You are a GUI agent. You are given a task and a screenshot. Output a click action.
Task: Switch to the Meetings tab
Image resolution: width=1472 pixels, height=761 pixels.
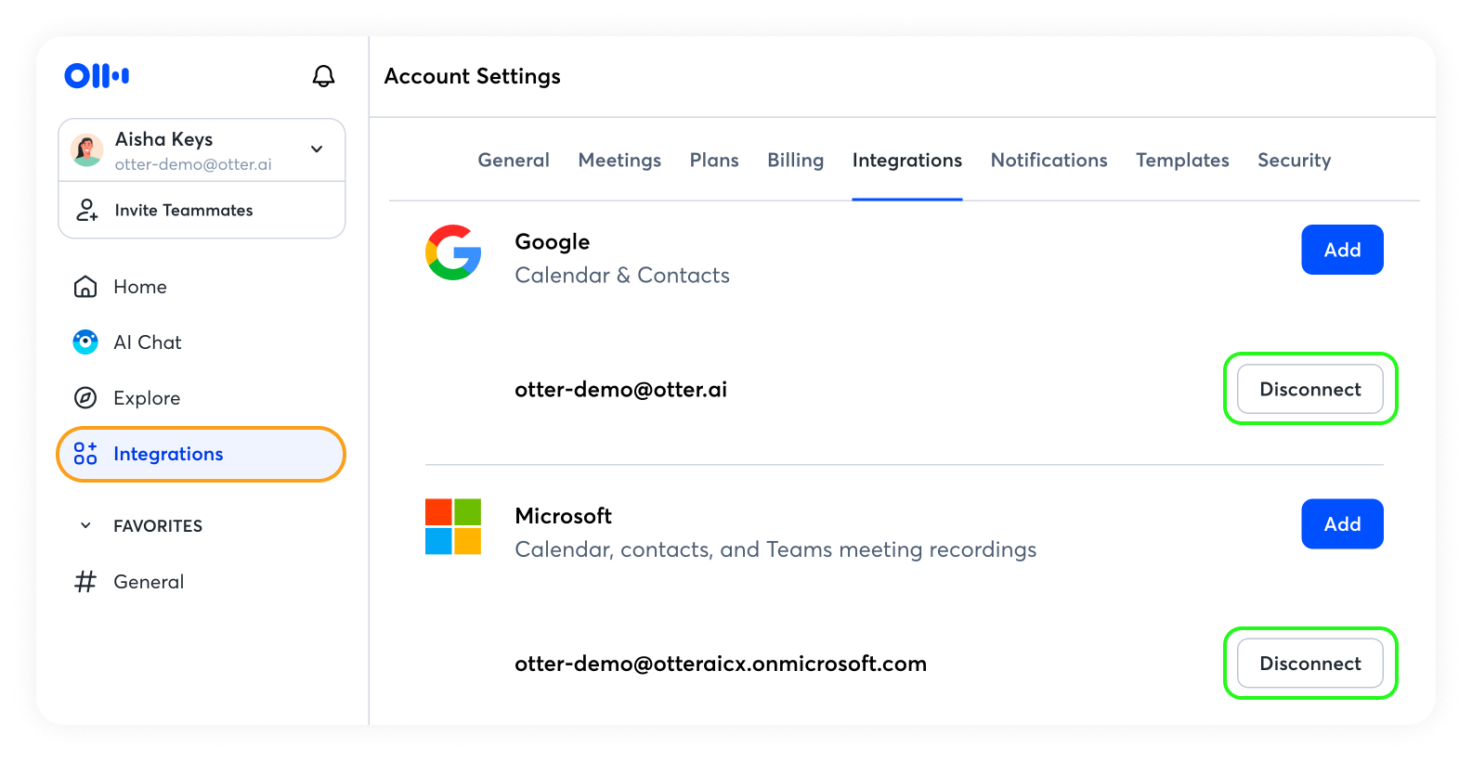(x=619, y=161)
